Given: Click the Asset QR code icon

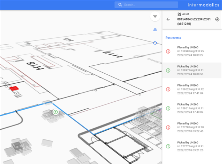Looking at the screenshot, I should [179, 14].
